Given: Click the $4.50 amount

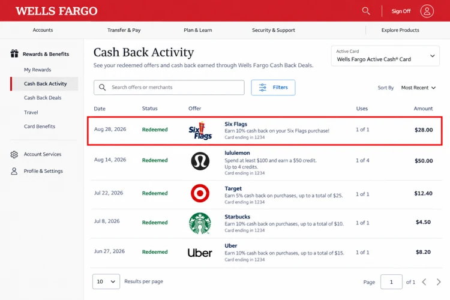Looking at the screenshot, I should click(424, 222).
